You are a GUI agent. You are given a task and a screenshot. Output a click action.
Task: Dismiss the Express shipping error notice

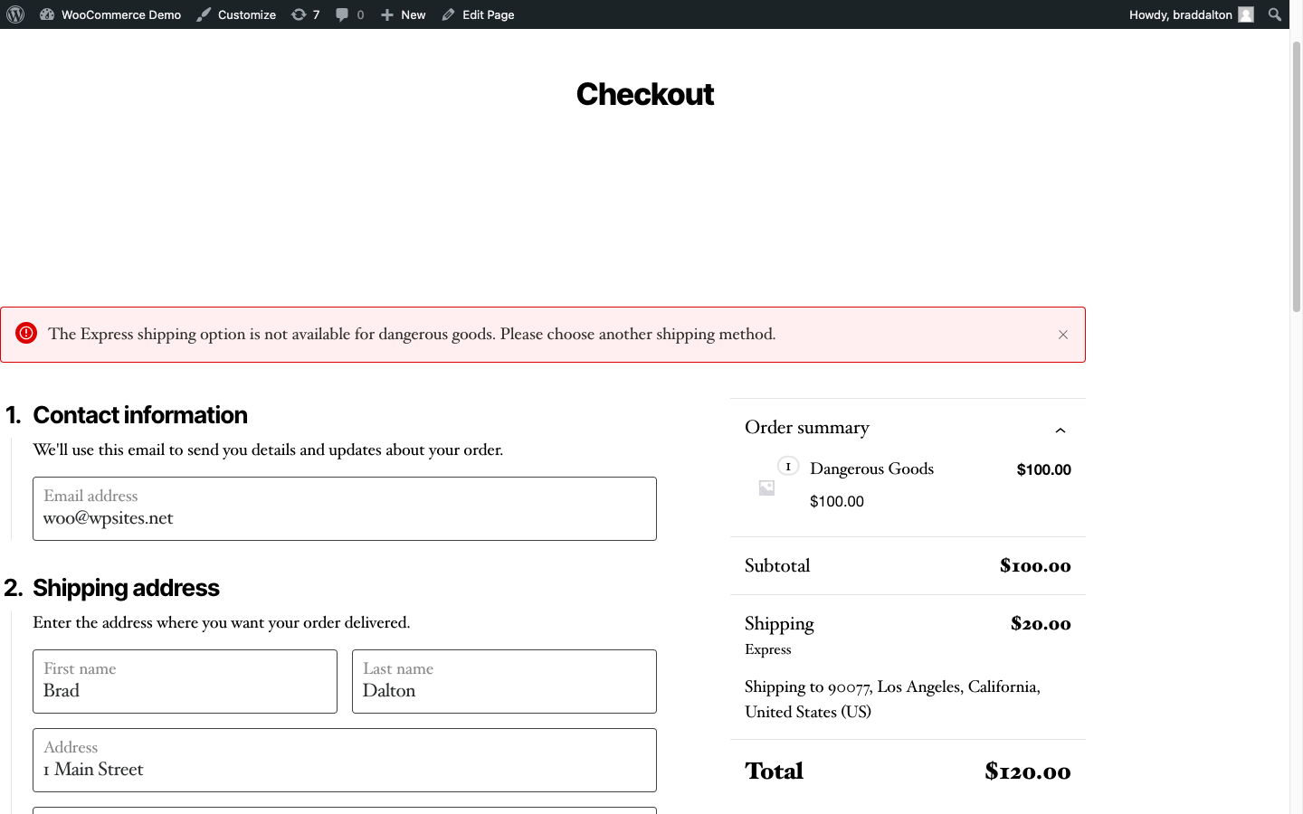click(x=1063, y=335)
